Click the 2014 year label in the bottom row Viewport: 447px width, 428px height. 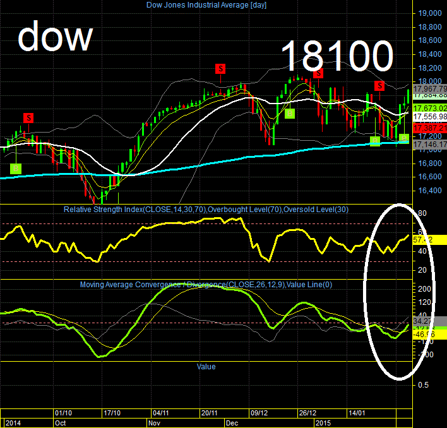[13, 423]
